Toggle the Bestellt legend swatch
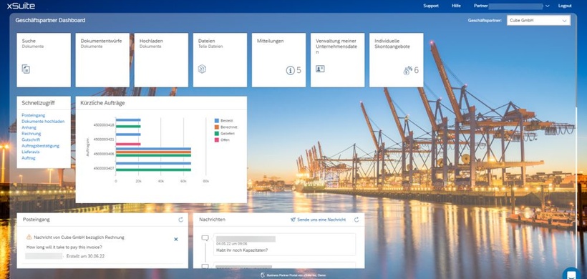Viewport: 587px width, 279px height. [x=217, y=121]
